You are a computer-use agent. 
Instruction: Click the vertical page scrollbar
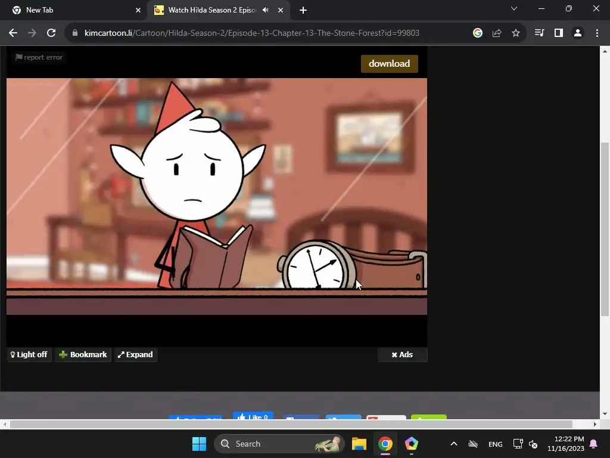[x=605, y=229]
